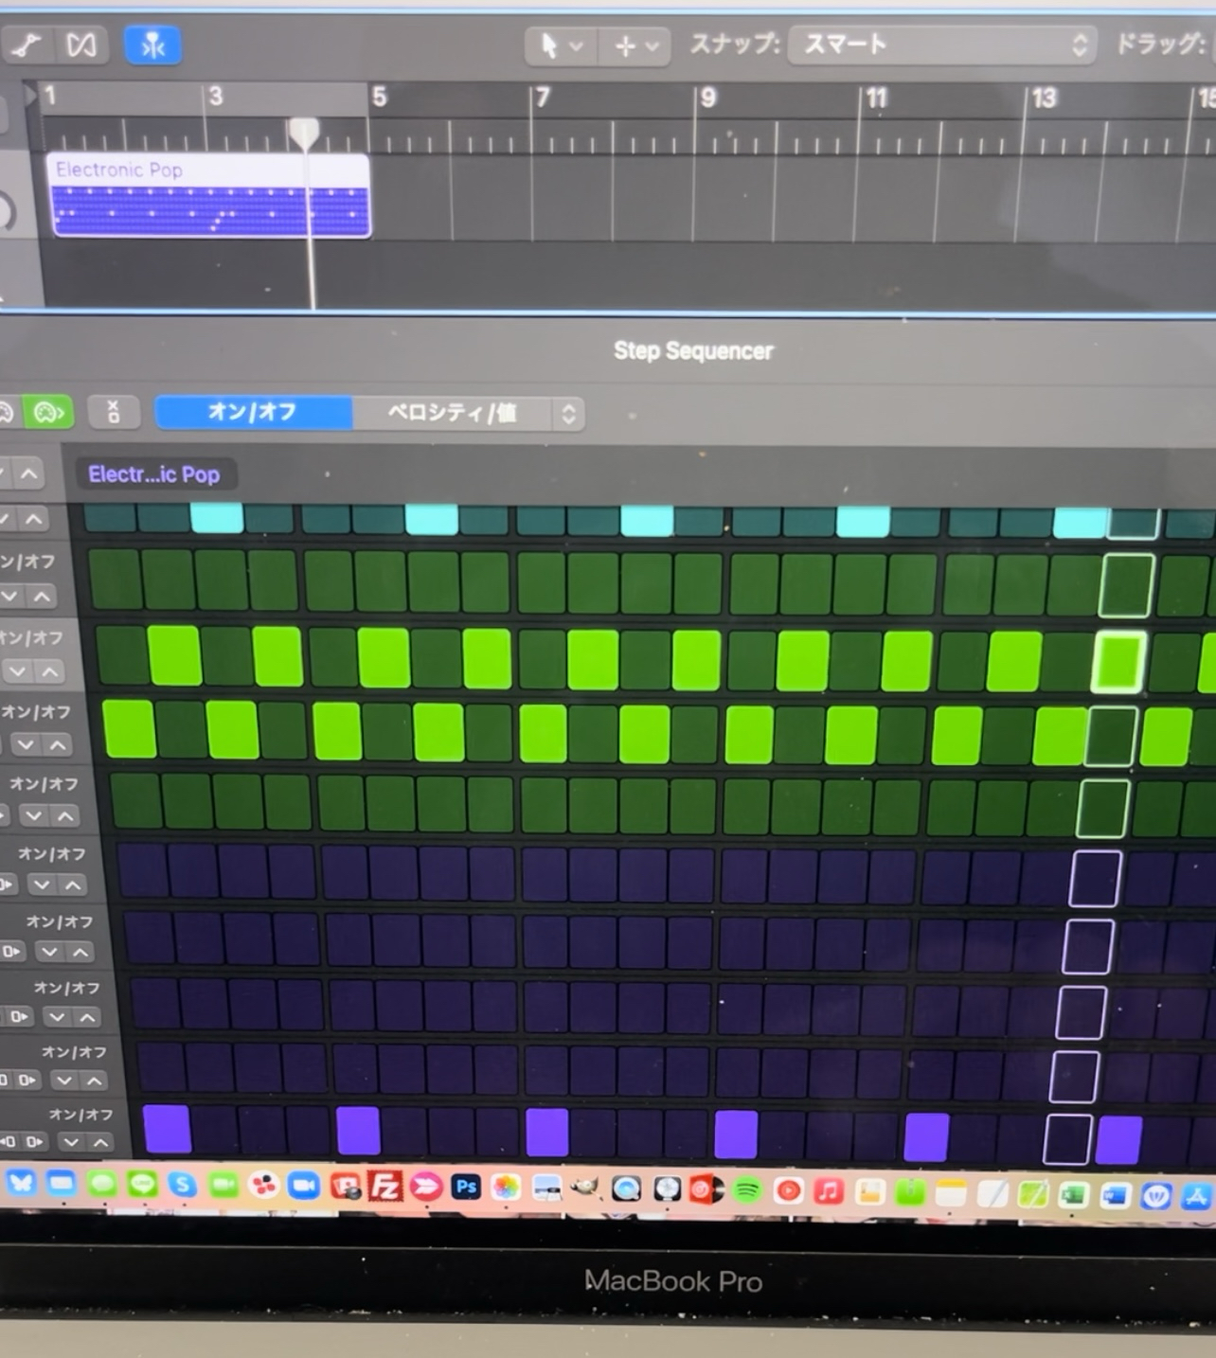Open the Snap スマート pop-up menu
The height and width of the screenshot is (1358, 1216).
coord(942,45)
